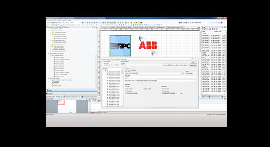Select the ABB logo on the canvas

[x=148, y=45]
